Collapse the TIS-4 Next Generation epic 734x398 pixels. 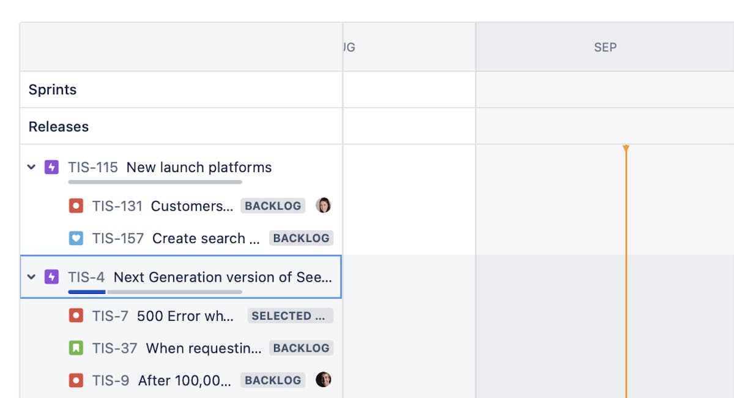32,277
